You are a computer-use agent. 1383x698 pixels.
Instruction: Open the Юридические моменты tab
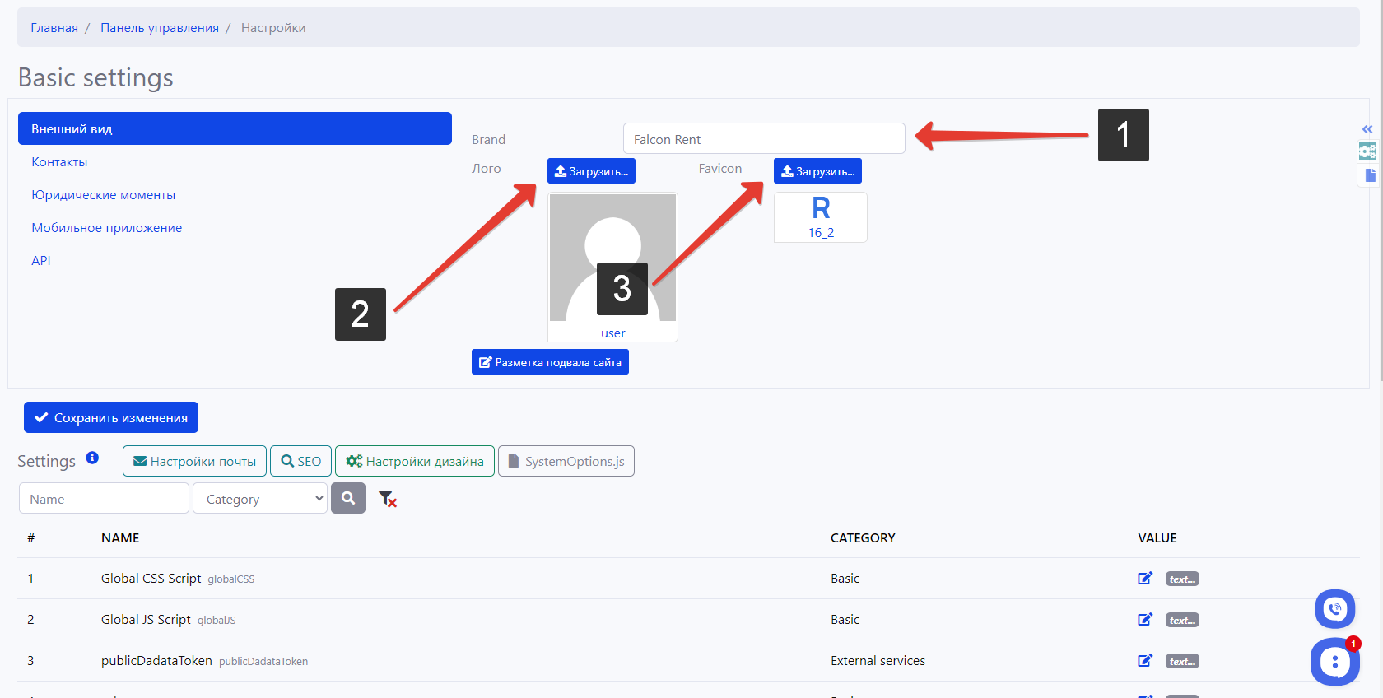[x=104, y=195]
